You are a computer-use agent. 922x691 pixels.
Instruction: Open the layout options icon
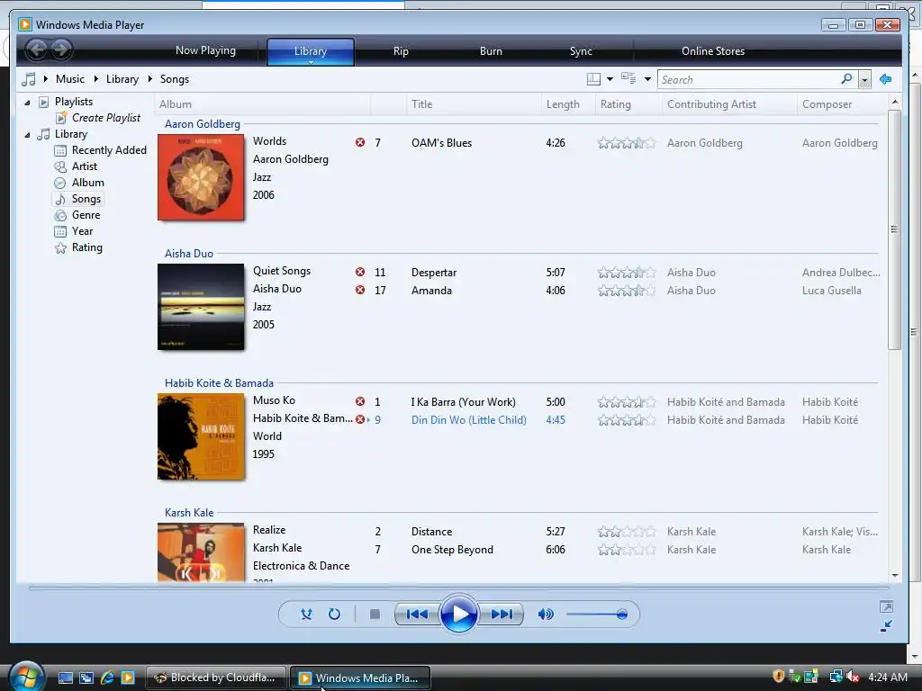(594, 79)
